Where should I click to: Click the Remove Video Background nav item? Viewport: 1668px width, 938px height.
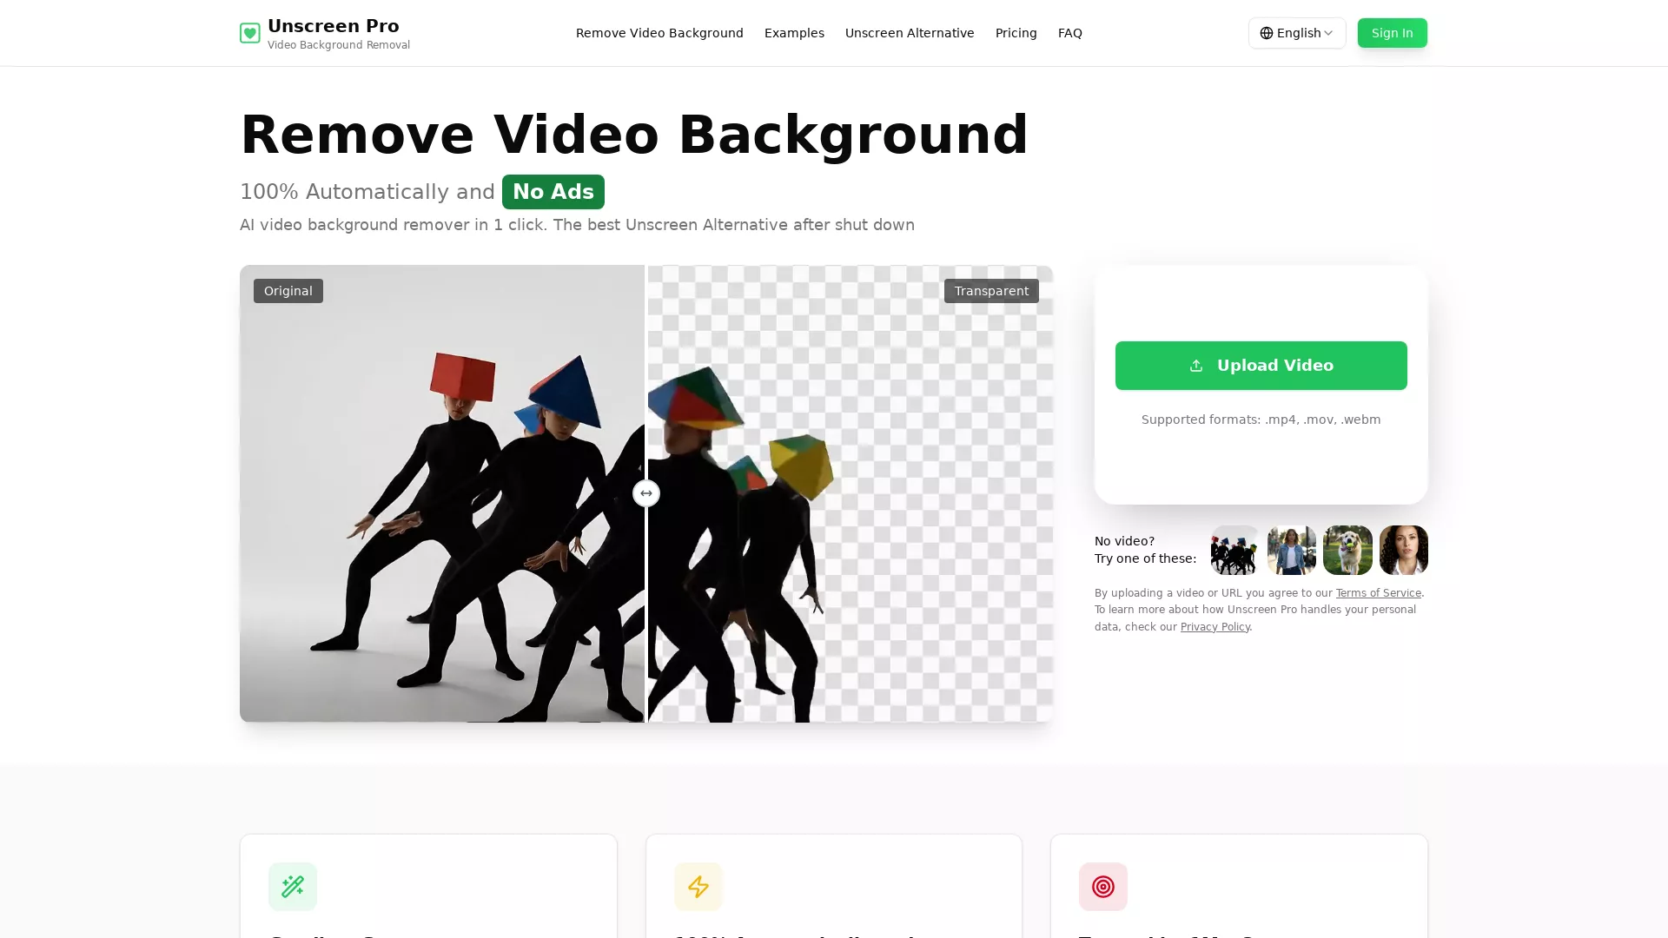659,33
